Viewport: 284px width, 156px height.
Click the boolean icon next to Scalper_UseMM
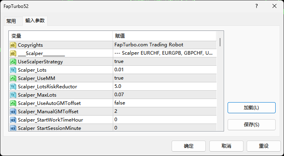point(13,78)
